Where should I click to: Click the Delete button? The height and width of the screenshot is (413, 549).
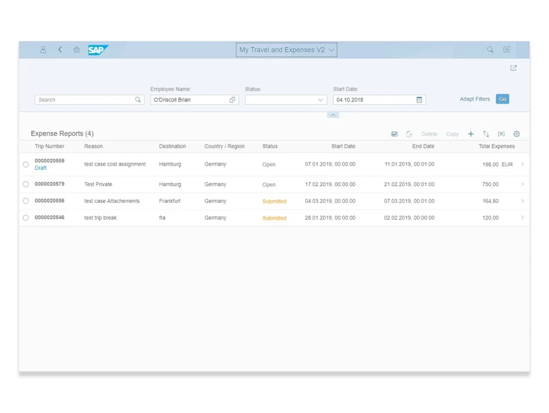[x=429, y=134]
